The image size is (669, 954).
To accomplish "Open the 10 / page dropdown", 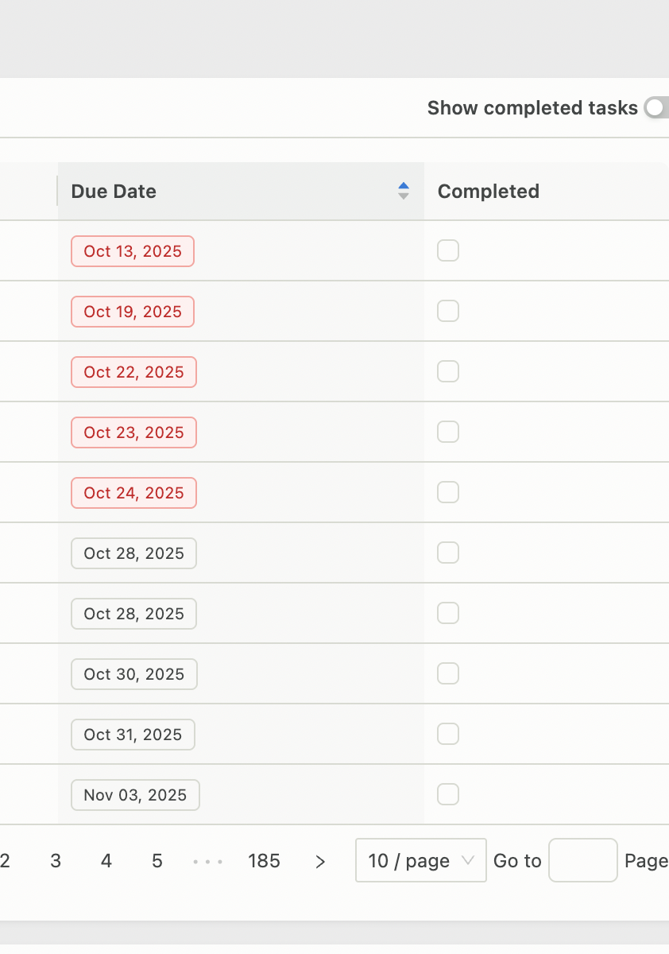I will (x=420, y=861).
